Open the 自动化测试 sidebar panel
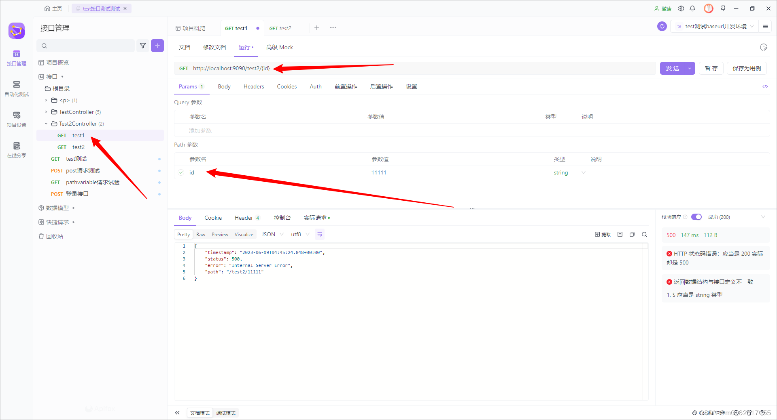This screenshot has height=420, width=777. pyautogui.click(x=16, y=89)
